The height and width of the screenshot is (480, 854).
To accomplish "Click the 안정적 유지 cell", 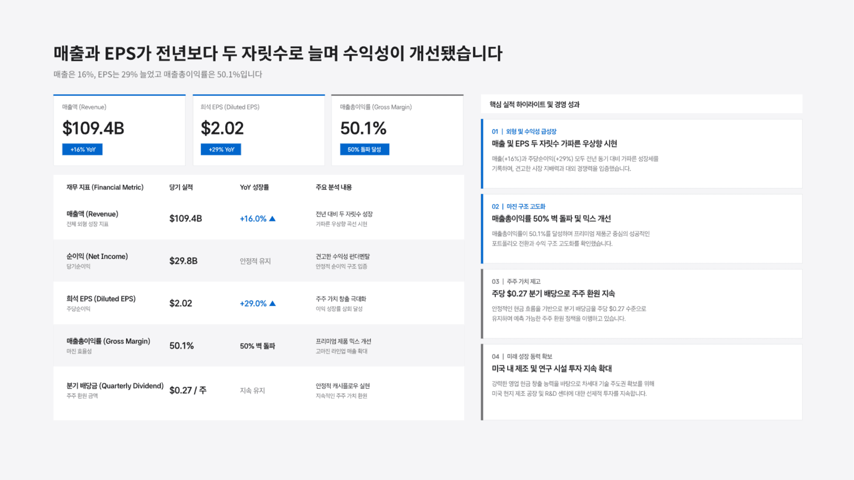I will (x=255, y=261).
